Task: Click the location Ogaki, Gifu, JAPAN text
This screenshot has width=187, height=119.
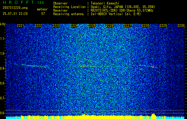Action: point(123,7)
